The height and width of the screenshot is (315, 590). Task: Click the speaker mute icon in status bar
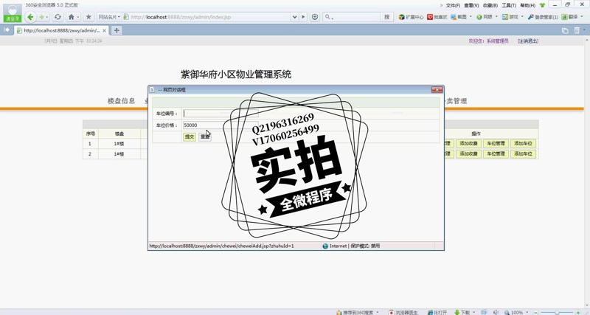(x=496, y=312)
